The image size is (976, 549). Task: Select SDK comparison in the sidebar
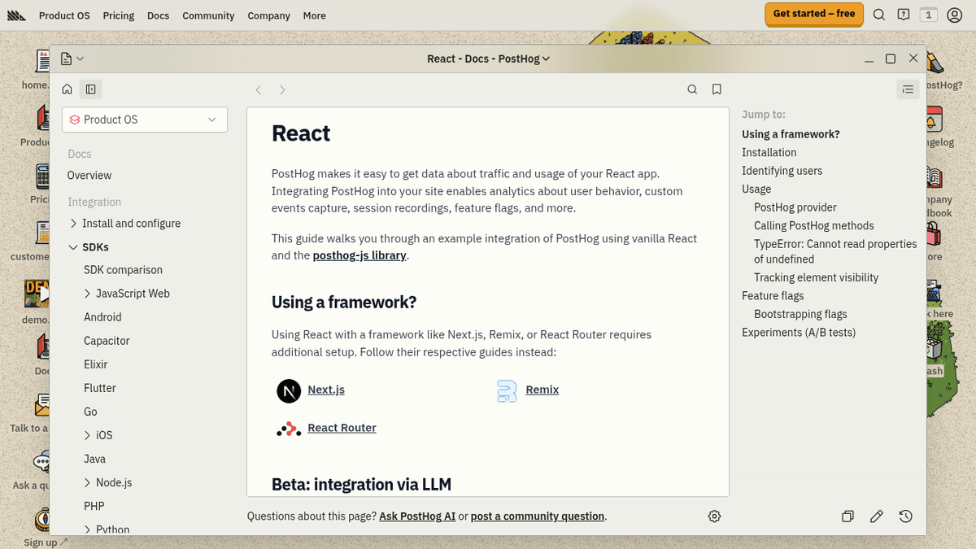(123, 270)
